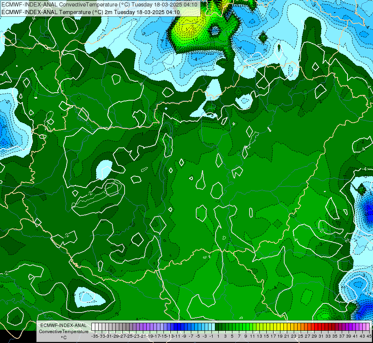Click legend scale value 21
This screenshot has width=373, height=343.
coord(287,336)
